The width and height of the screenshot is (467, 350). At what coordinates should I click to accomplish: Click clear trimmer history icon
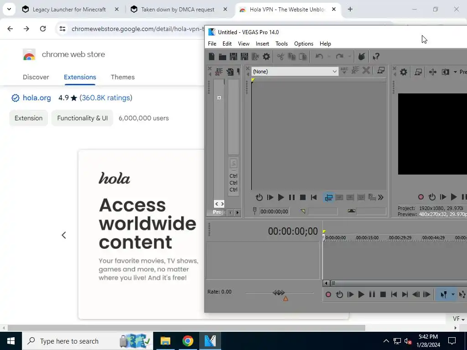pyautogui.click(x=355, y=71)
